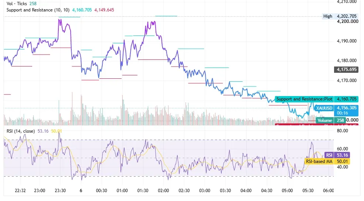364x201 pixels.
Task: Select the purple "RSI" scale label
Action: click(329, 155)
